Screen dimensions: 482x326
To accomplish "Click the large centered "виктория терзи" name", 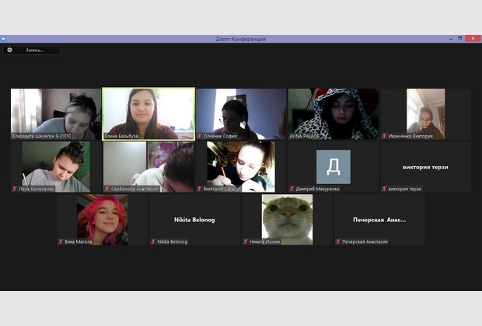I will tap(425, 168).
